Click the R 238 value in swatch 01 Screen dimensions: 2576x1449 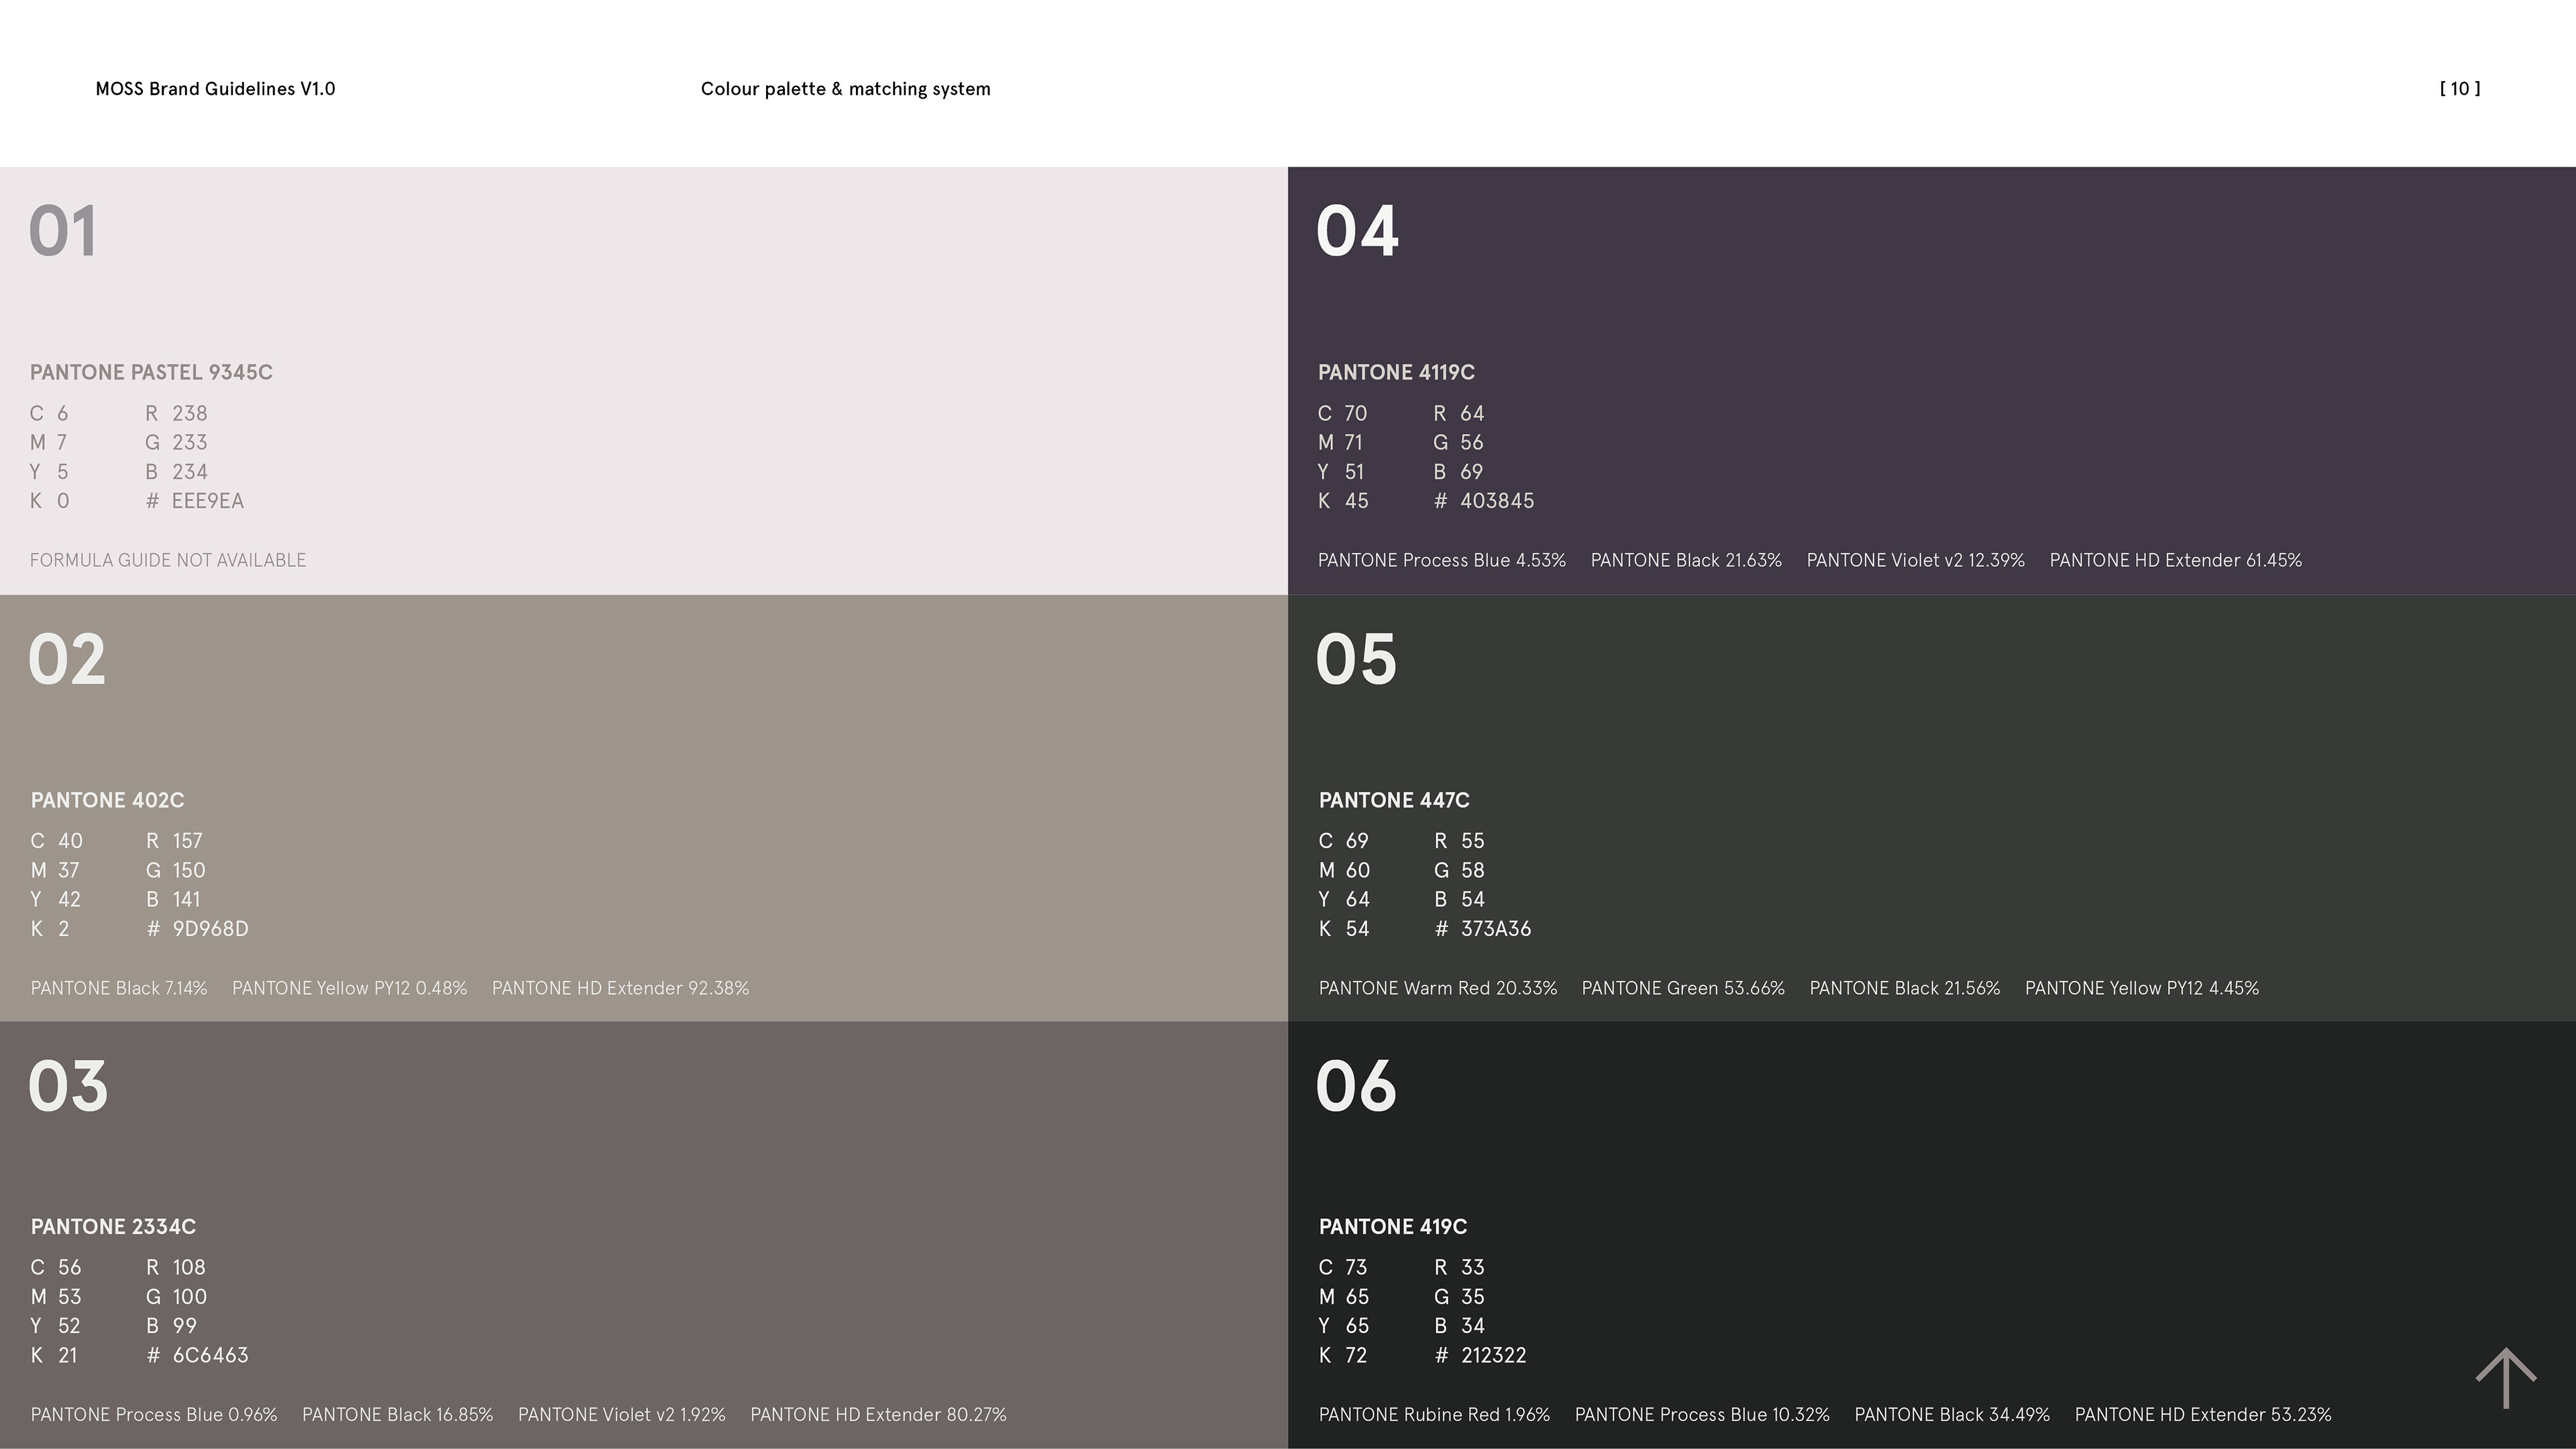(176, 414)
